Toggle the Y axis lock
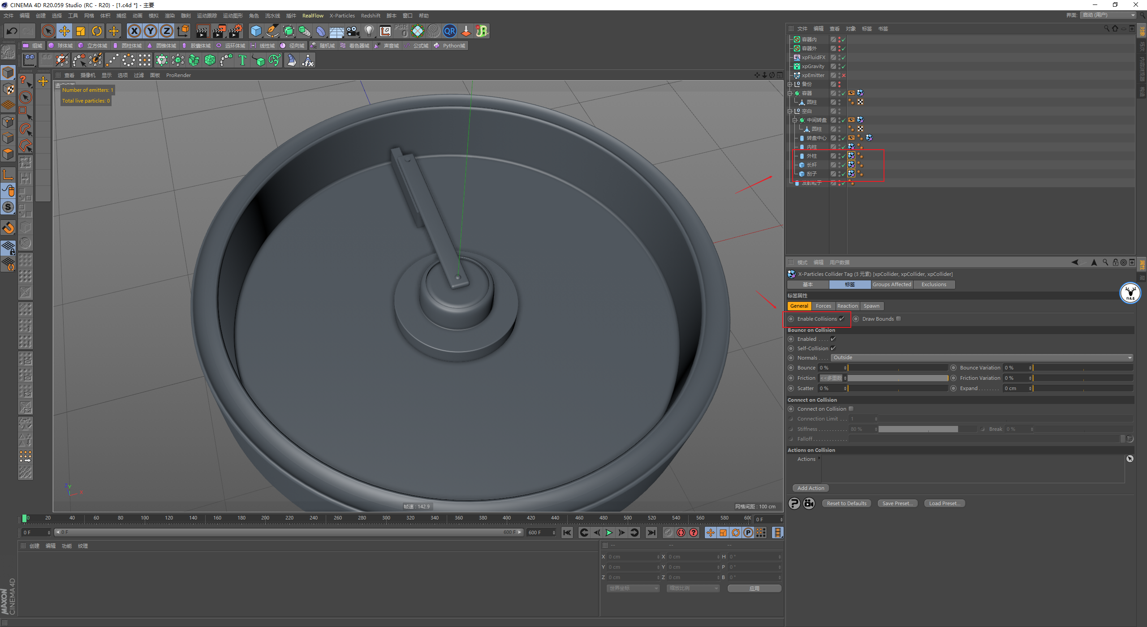1147x627 pixels. [151, 31]
